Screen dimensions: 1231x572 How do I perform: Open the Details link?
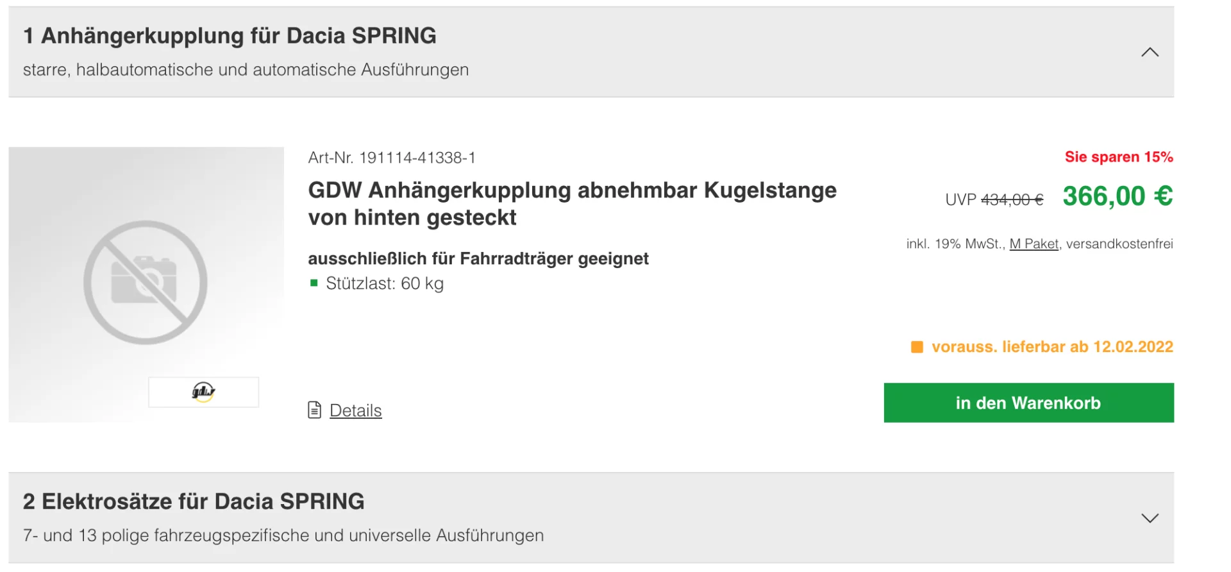click(x=355, y=411)
